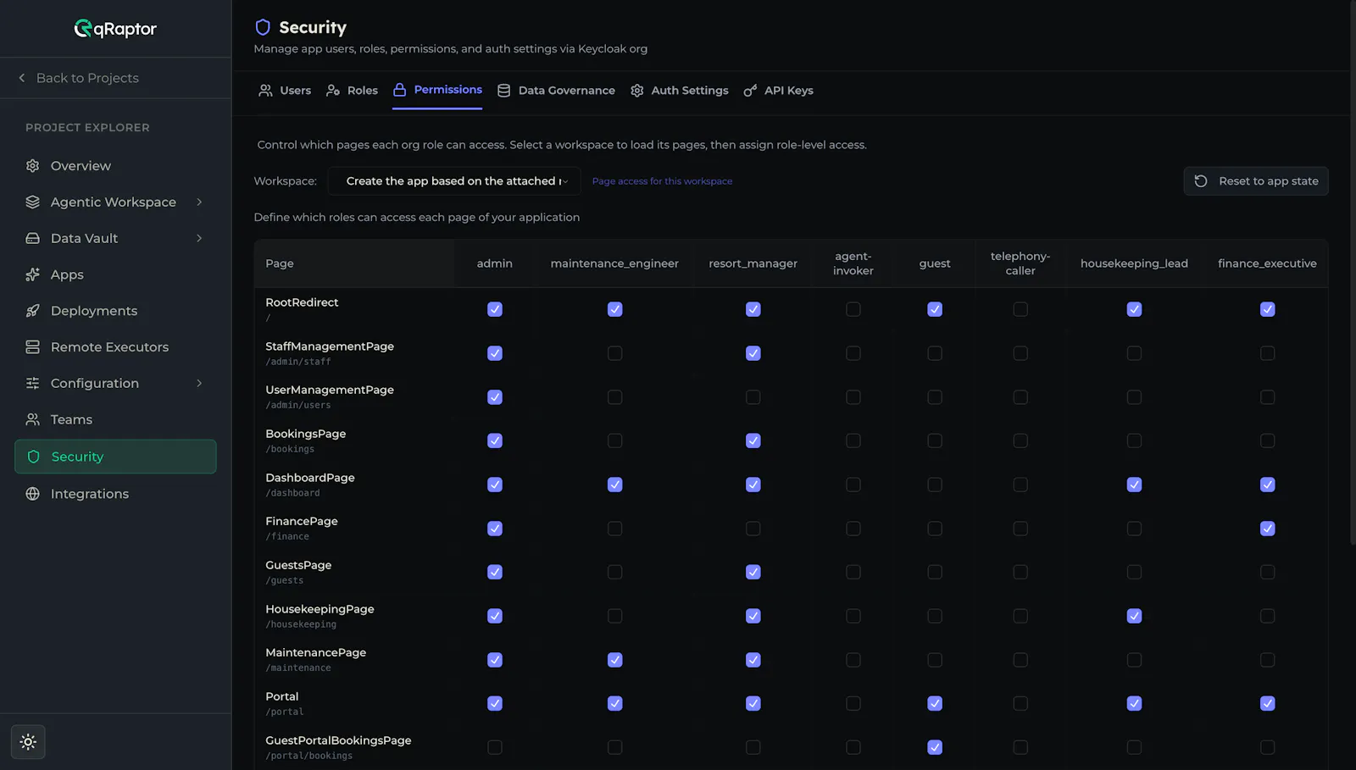Enable agent-invoker access for GuestsPage
1356x770 pixels.
tap(853, 573)
